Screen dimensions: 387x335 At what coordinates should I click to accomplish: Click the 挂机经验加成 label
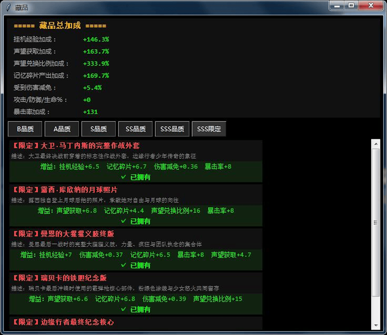[x=35, y=39]
